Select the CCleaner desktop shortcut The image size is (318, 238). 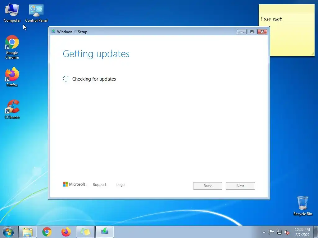coord(12,109)
